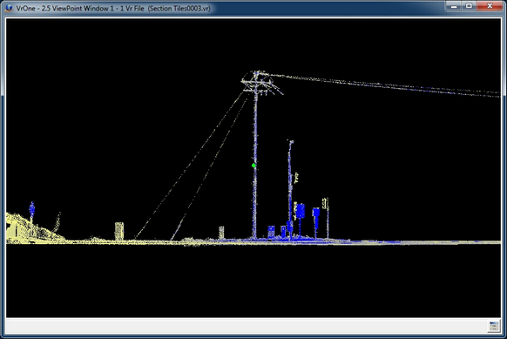Click the dialog menu button in status bar
This screenshot has height=339, width=507.
[x=493, y=326]
